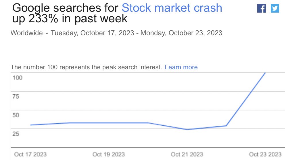Select the point where the line starts spiking upward
Image resolution: width=286 pixels, height=160 pixels.
(x=226, y=126)
